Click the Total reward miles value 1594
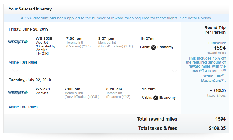Image resolution: width=233 pixels, height=140 pixels. (221, 119)
